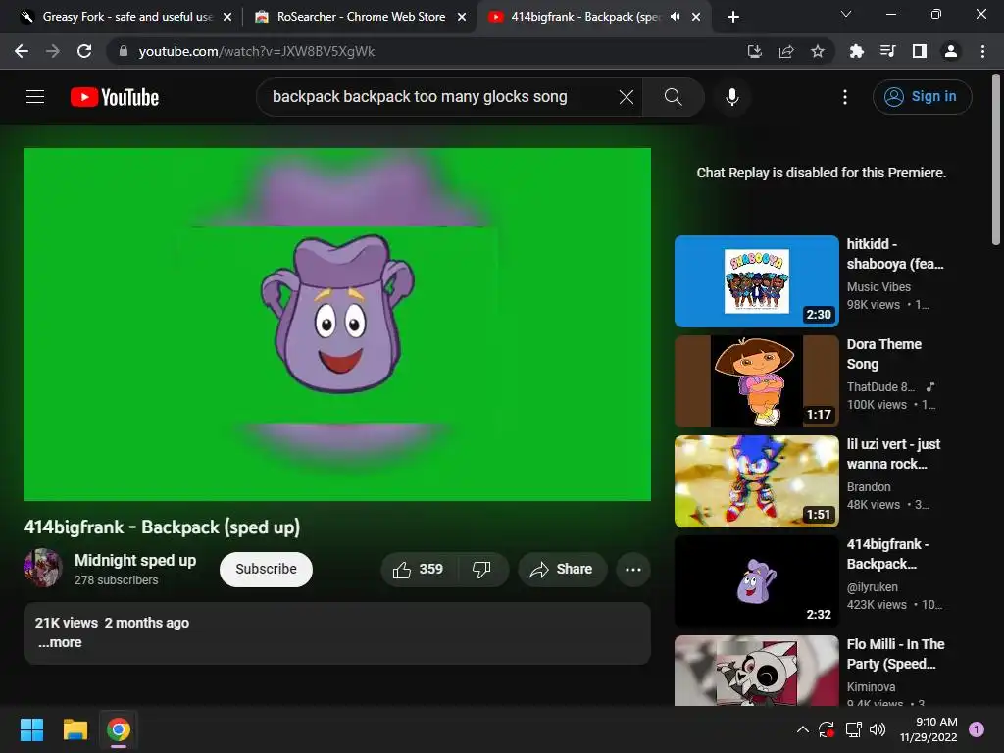Image resolution: width=1004 pixels, height=753 pixels.
Task: Click the 21K views 2 months ago text
Action: [112, 623]
